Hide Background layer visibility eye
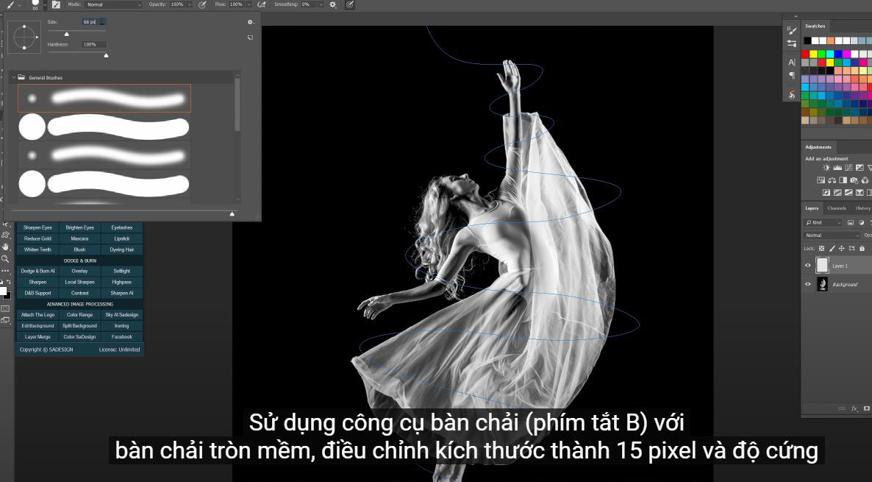 coord(808,284)
